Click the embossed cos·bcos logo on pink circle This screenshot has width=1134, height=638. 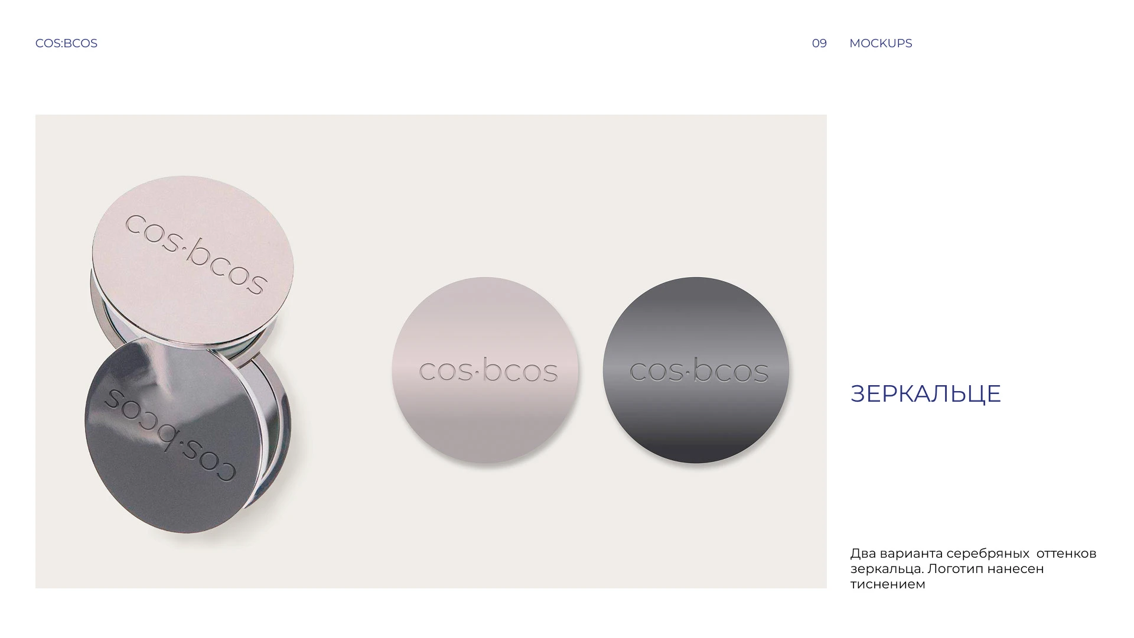(x=488, y=370)
